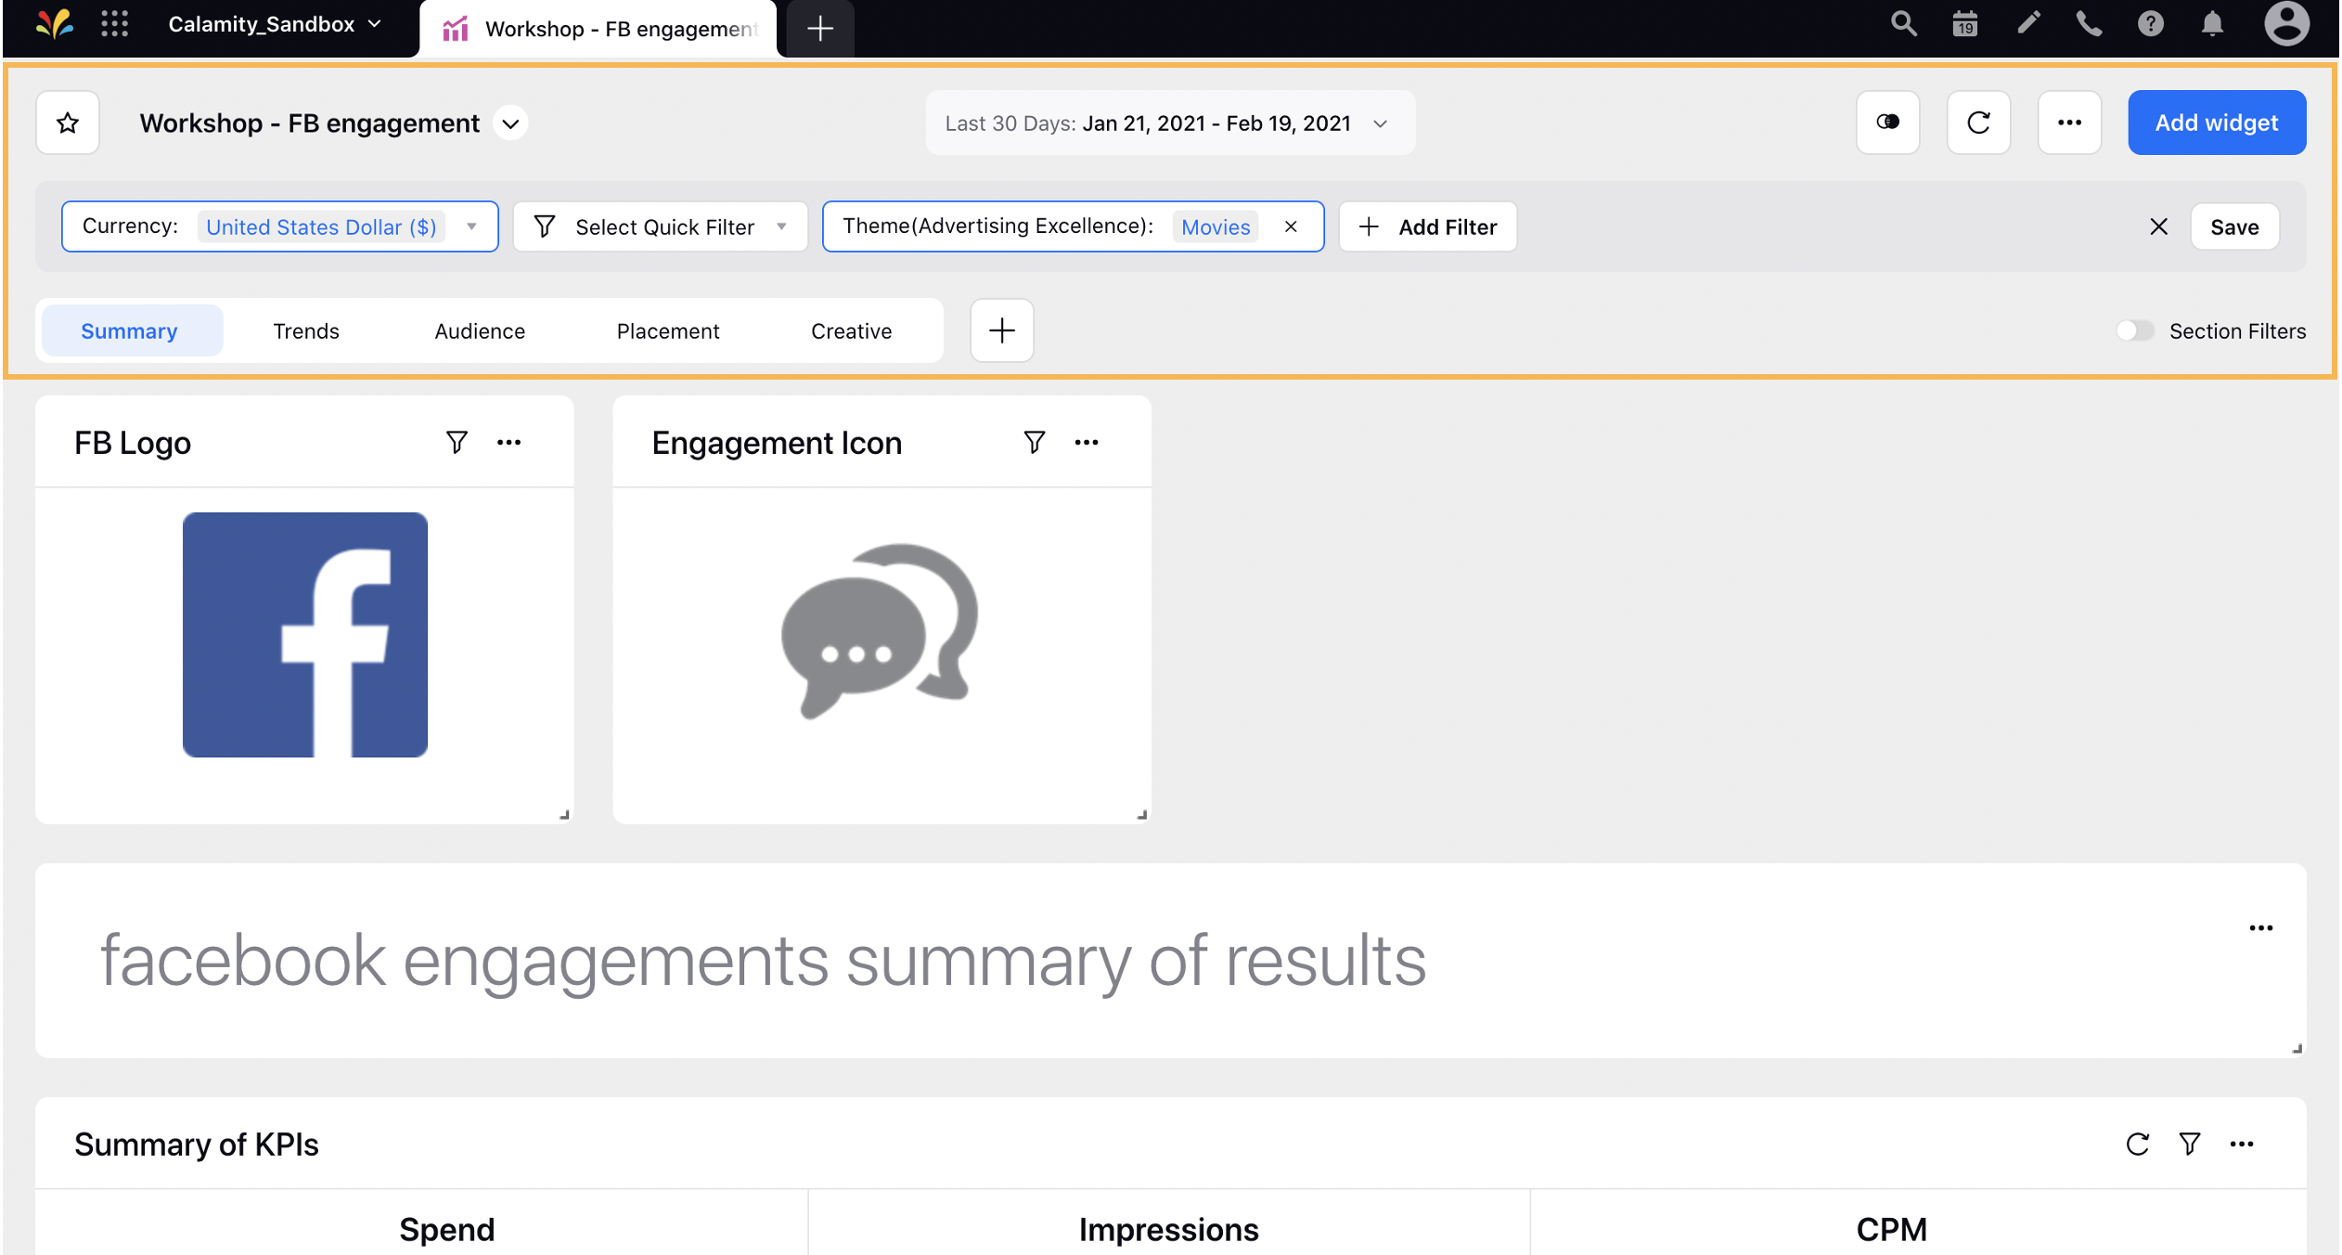Switch to the Trends tab

pos(305,329)
